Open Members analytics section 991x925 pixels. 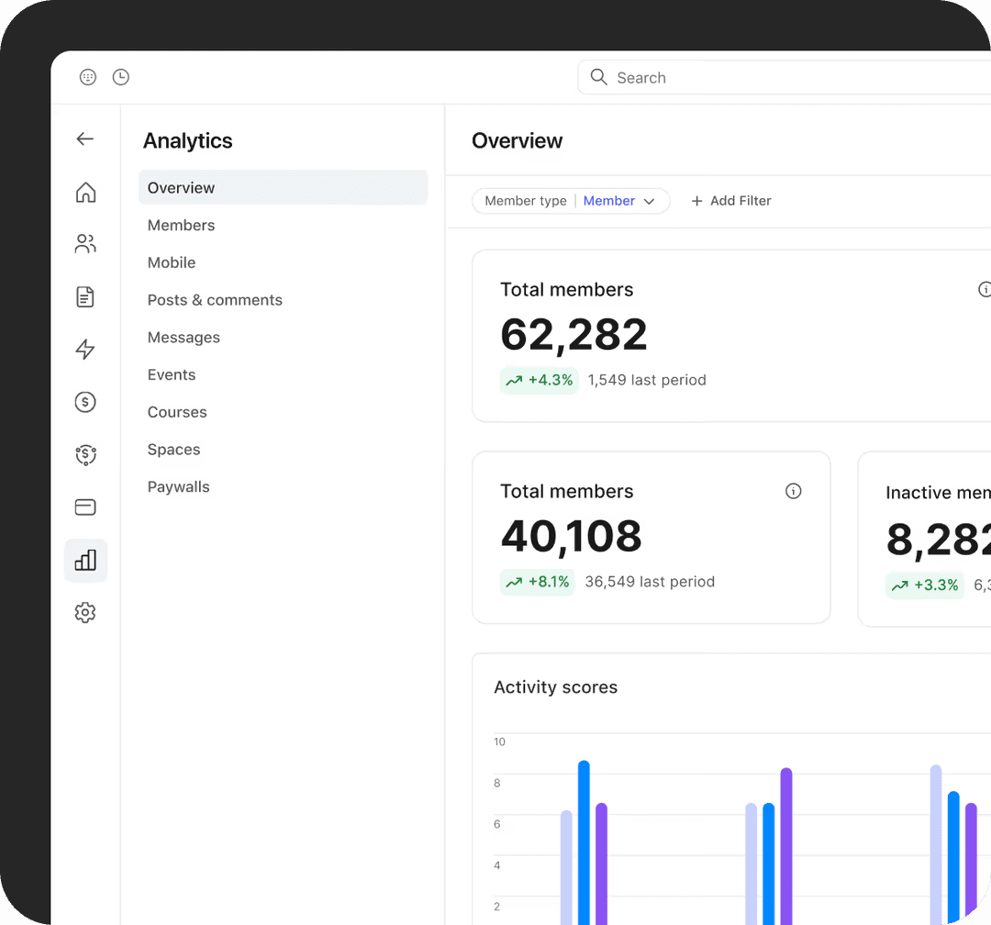[x=182, y=225]
